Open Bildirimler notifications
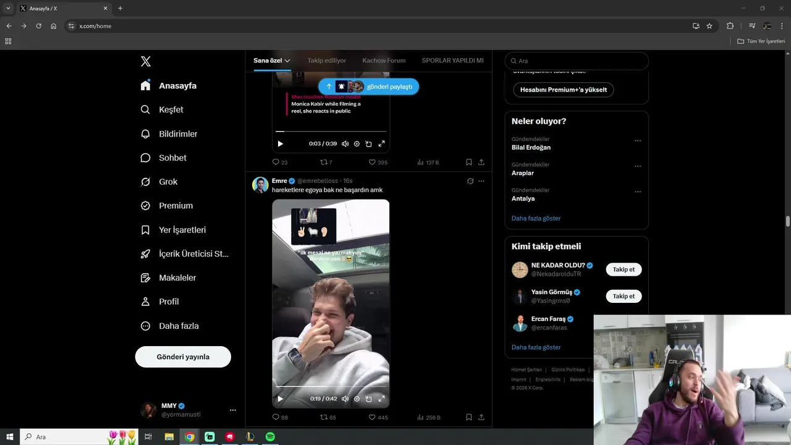 pyautogui.click(x=169, y=133)
